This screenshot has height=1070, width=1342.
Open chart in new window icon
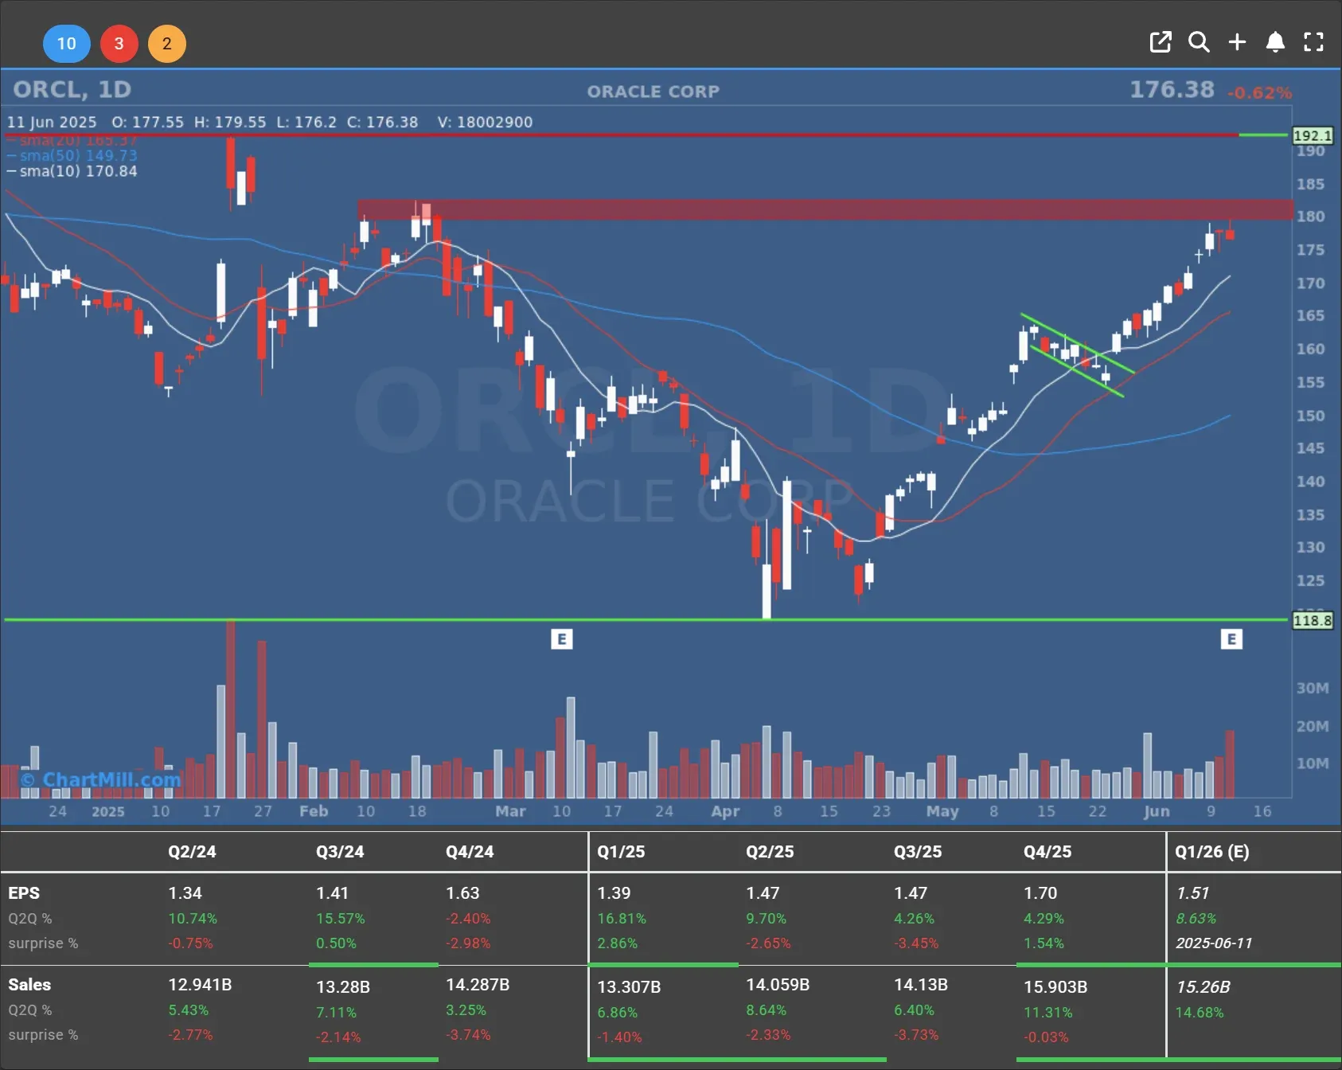[x=1161, y=42]
